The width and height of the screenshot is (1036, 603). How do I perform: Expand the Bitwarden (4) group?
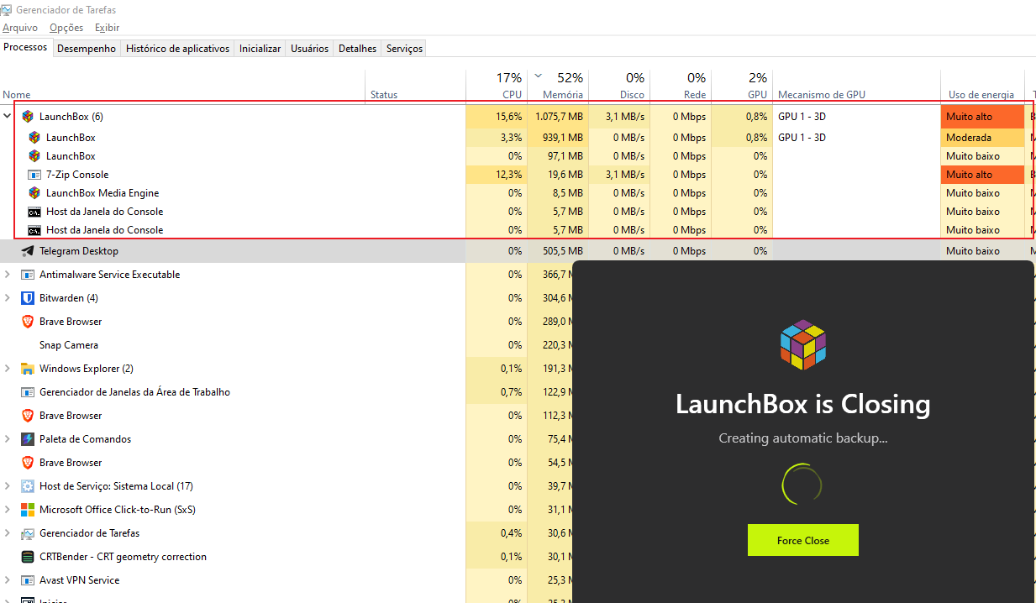(x=8, y=298)
